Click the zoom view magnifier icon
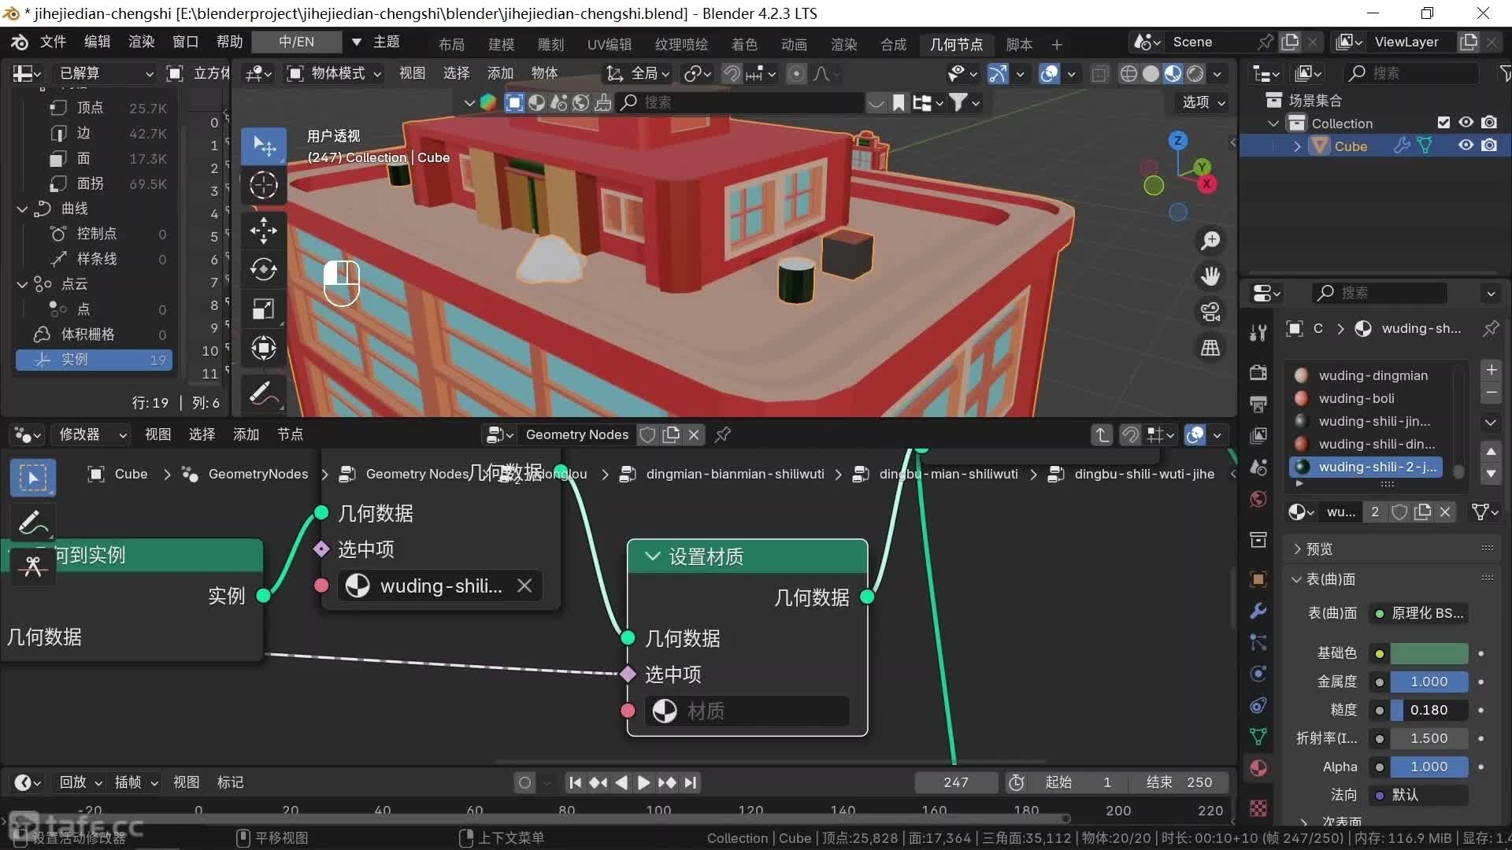Viewport: 1512px width, 850px height. [1210, 241]
